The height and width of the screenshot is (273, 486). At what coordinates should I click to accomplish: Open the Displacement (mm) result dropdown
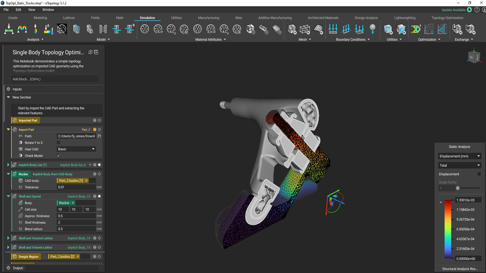(x=459, y=156)
